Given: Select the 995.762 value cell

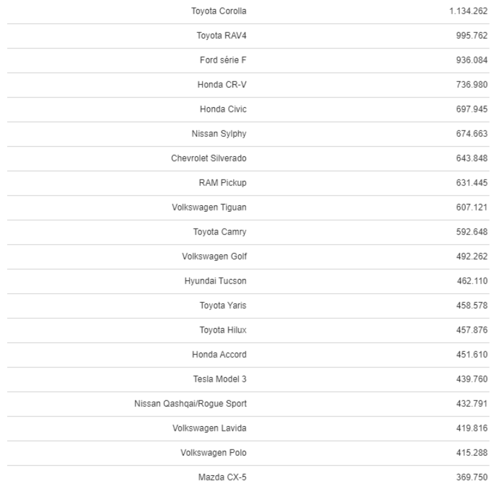Looking at the screenshot, I should pyautogui.click(x=473, y=36).
